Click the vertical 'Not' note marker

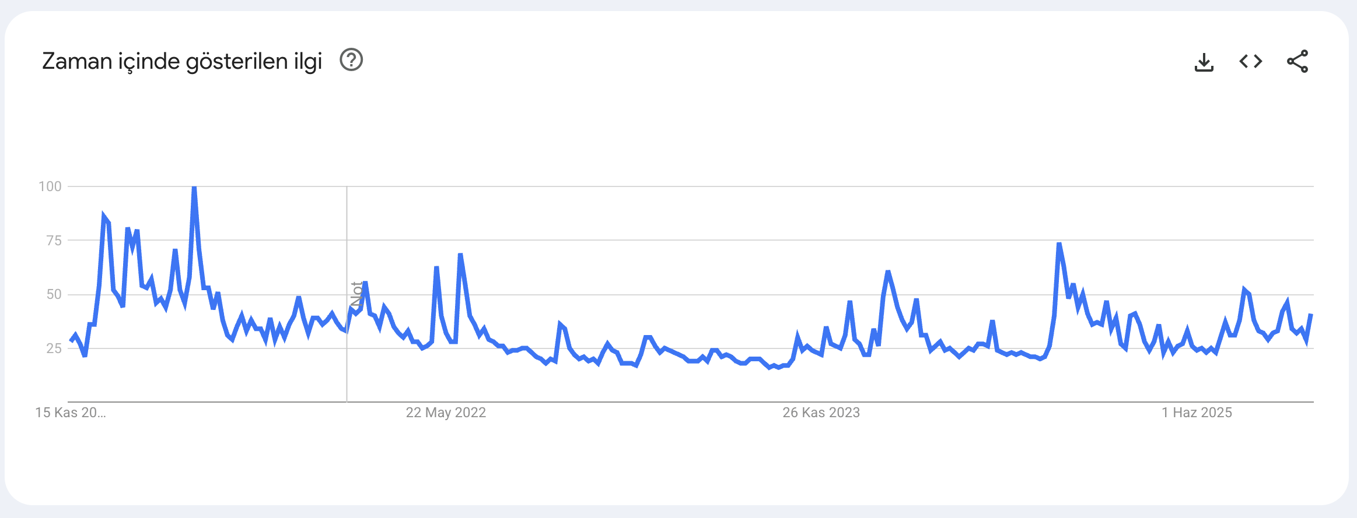(x=356, y=294)
